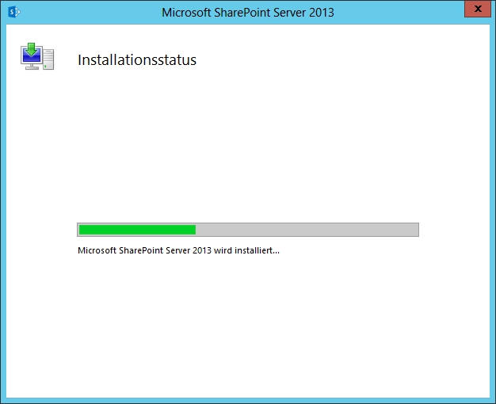Click the monitor screen in the setup icon
The height and width of the screenshot is (404, 496).
32,59
